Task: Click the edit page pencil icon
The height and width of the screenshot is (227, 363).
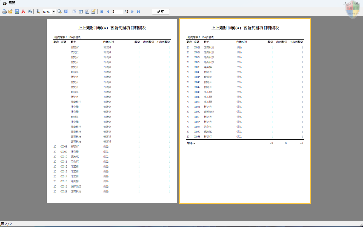Action: pos(93,12)
